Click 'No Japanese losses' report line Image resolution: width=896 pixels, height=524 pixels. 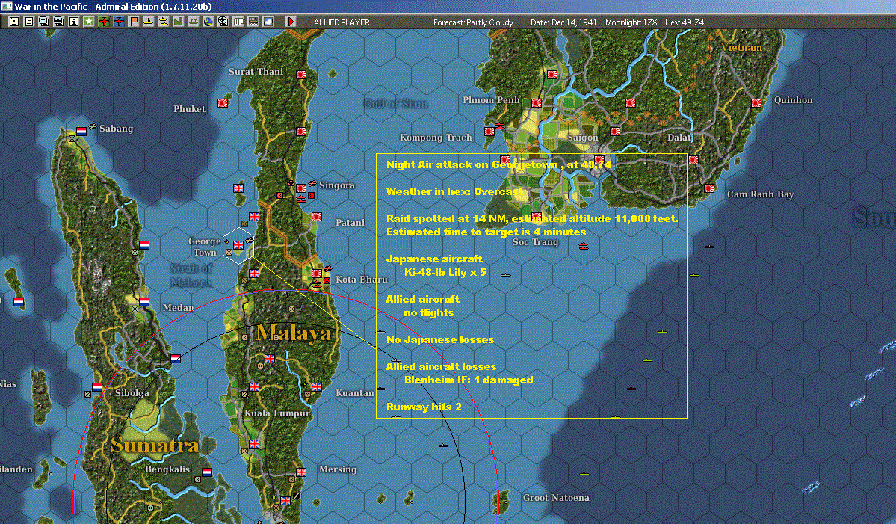click(440, 339)
